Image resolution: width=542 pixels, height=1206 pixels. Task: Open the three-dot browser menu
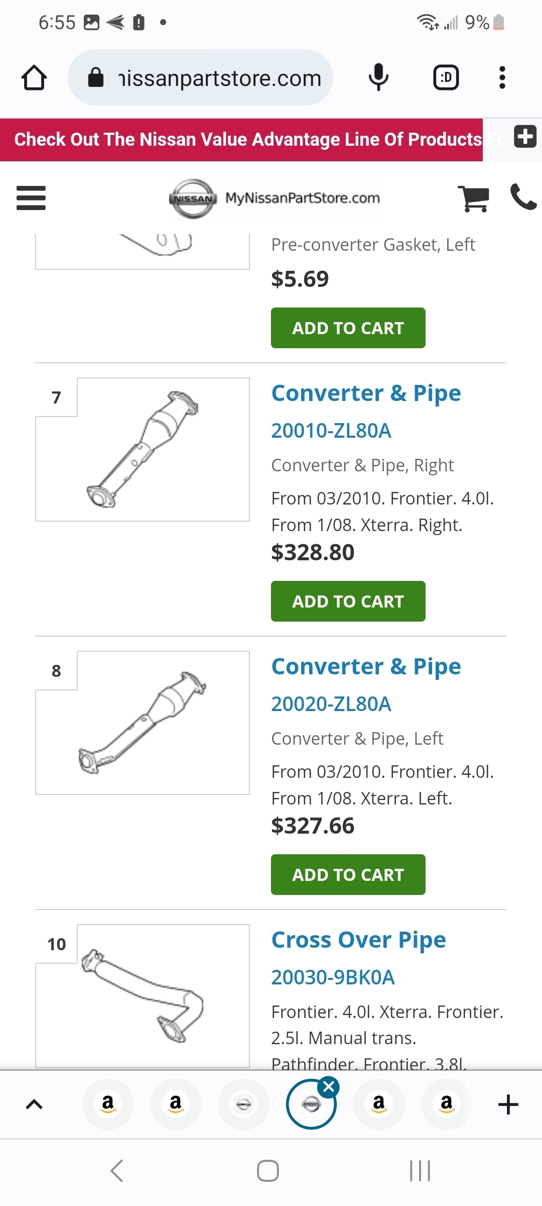(x=502, y=78)
